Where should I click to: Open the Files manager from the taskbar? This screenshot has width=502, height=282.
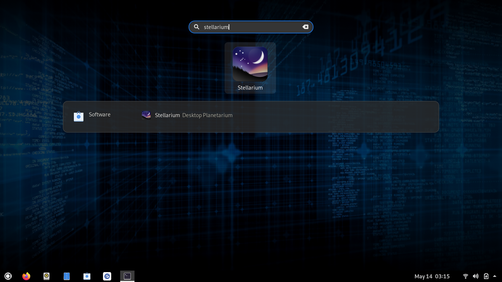67,276
